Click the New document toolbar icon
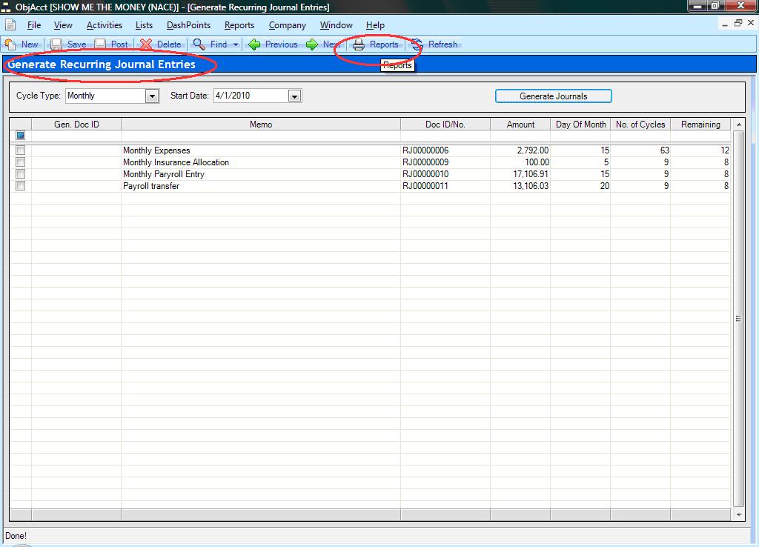Screen dimensions: 759x547 pos(10,44)
